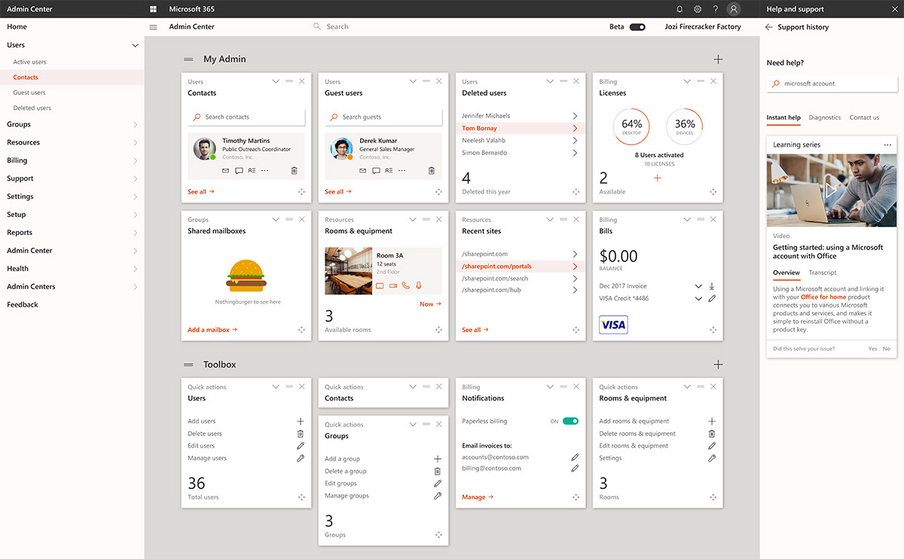Open the Microsoft 365 app launcher grid
The image size is (904, 559).
coord(153,9)
